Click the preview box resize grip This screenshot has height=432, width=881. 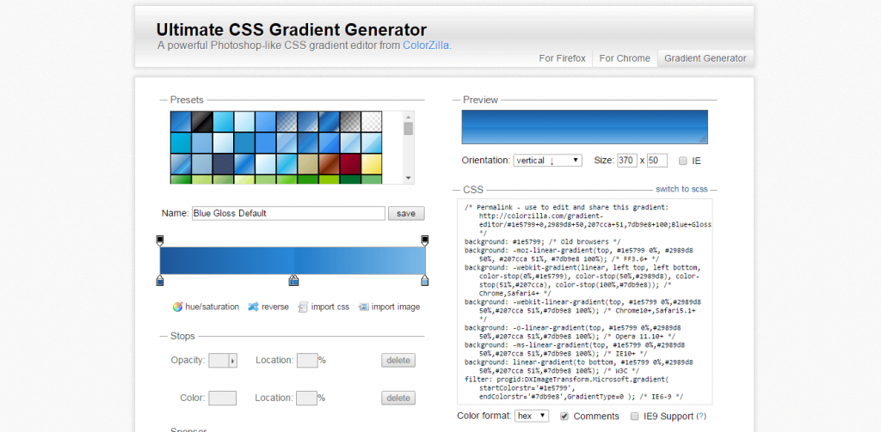pos(704,139)
